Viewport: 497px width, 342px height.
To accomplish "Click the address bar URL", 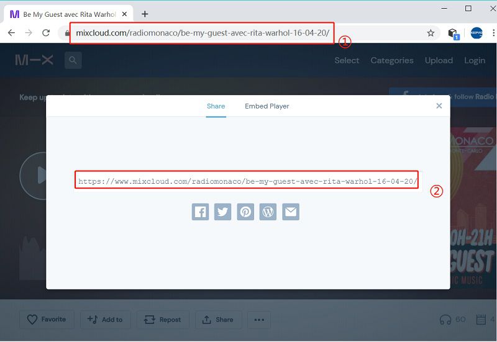I will pos(203,33).
